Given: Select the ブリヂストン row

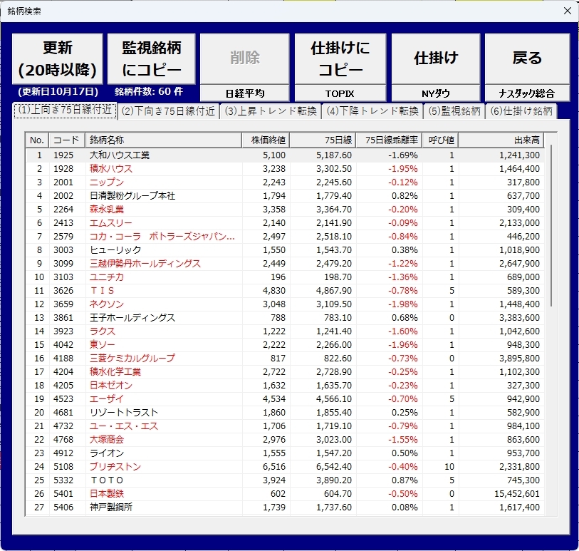Looking at the screenshot, I should point(285,467).
